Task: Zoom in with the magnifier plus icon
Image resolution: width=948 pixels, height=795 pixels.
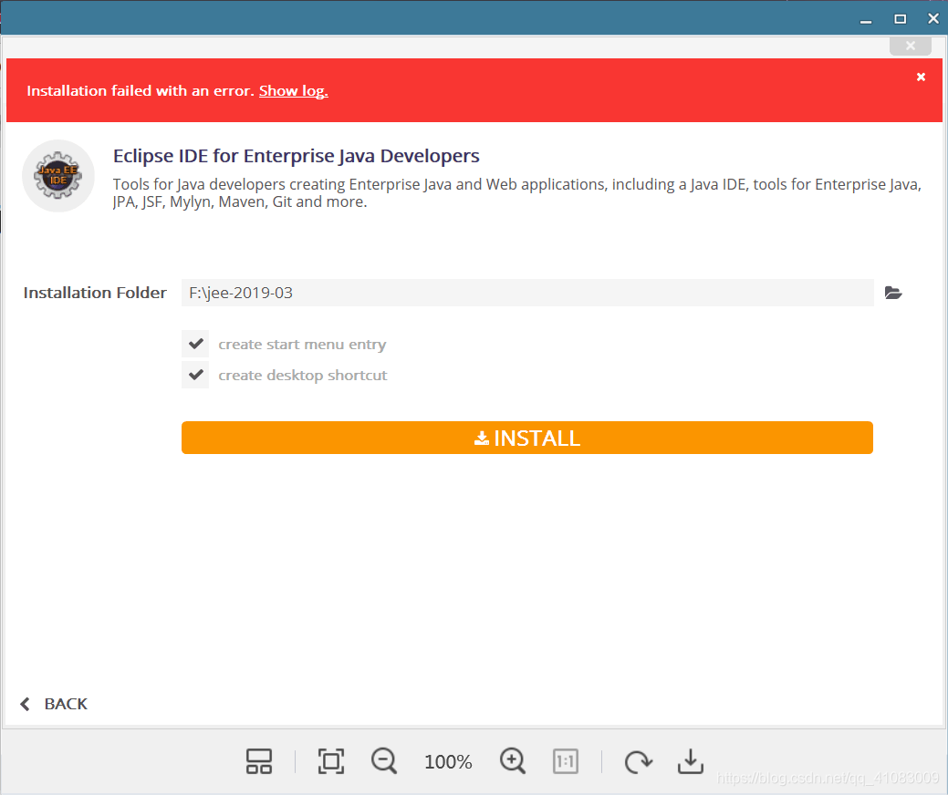Action: coord(513,761)
